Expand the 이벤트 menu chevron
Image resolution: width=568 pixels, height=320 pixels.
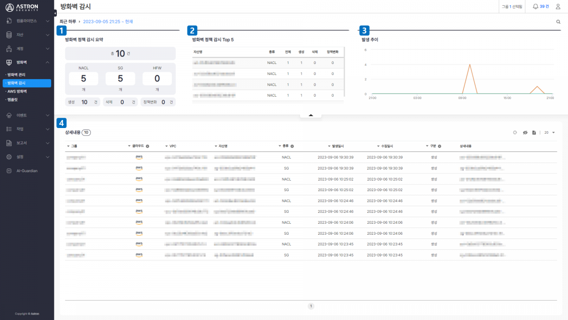tap(48, 115)
